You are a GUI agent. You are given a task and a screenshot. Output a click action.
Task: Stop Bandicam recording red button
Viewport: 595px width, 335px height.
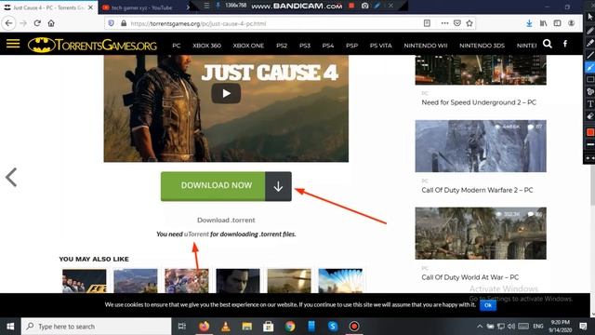pos(351,6)
